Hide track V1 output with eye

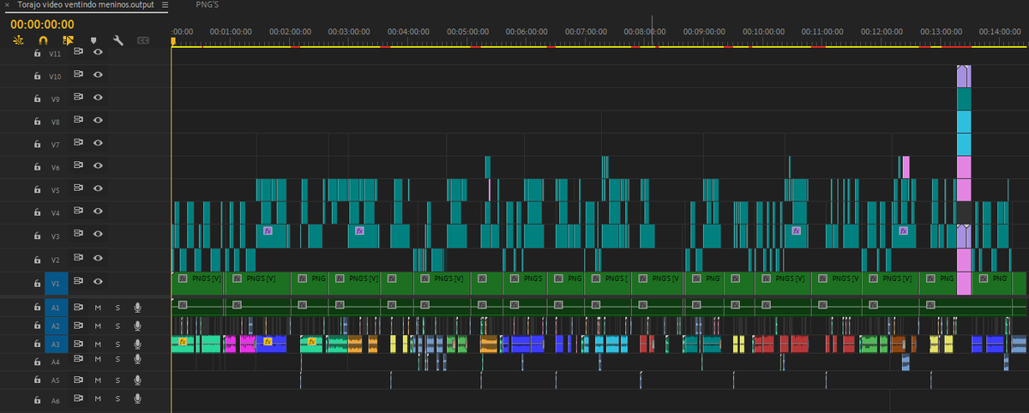(99, 282)
